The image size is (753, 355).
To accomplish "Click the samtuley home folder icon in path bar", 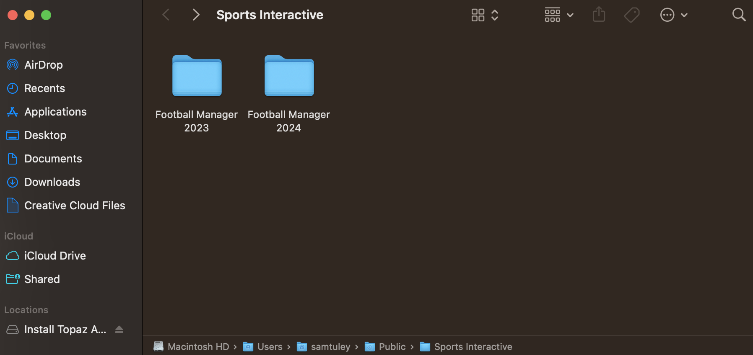I will tap(302, 347).
